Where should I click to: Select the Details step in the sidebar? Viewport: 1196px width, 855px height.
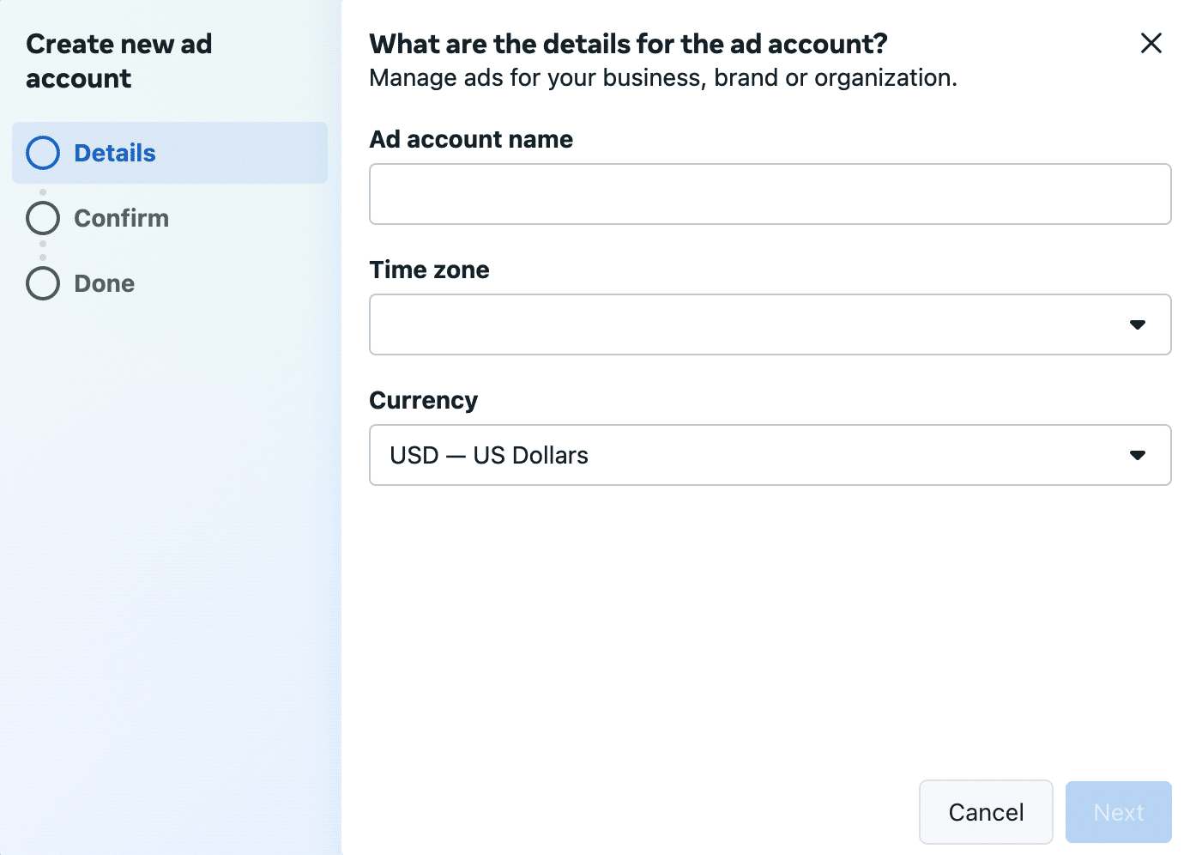pos(114,152)
